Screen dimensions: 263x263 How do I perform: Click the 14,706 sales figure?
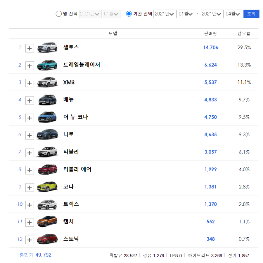(x=210, y=48)
